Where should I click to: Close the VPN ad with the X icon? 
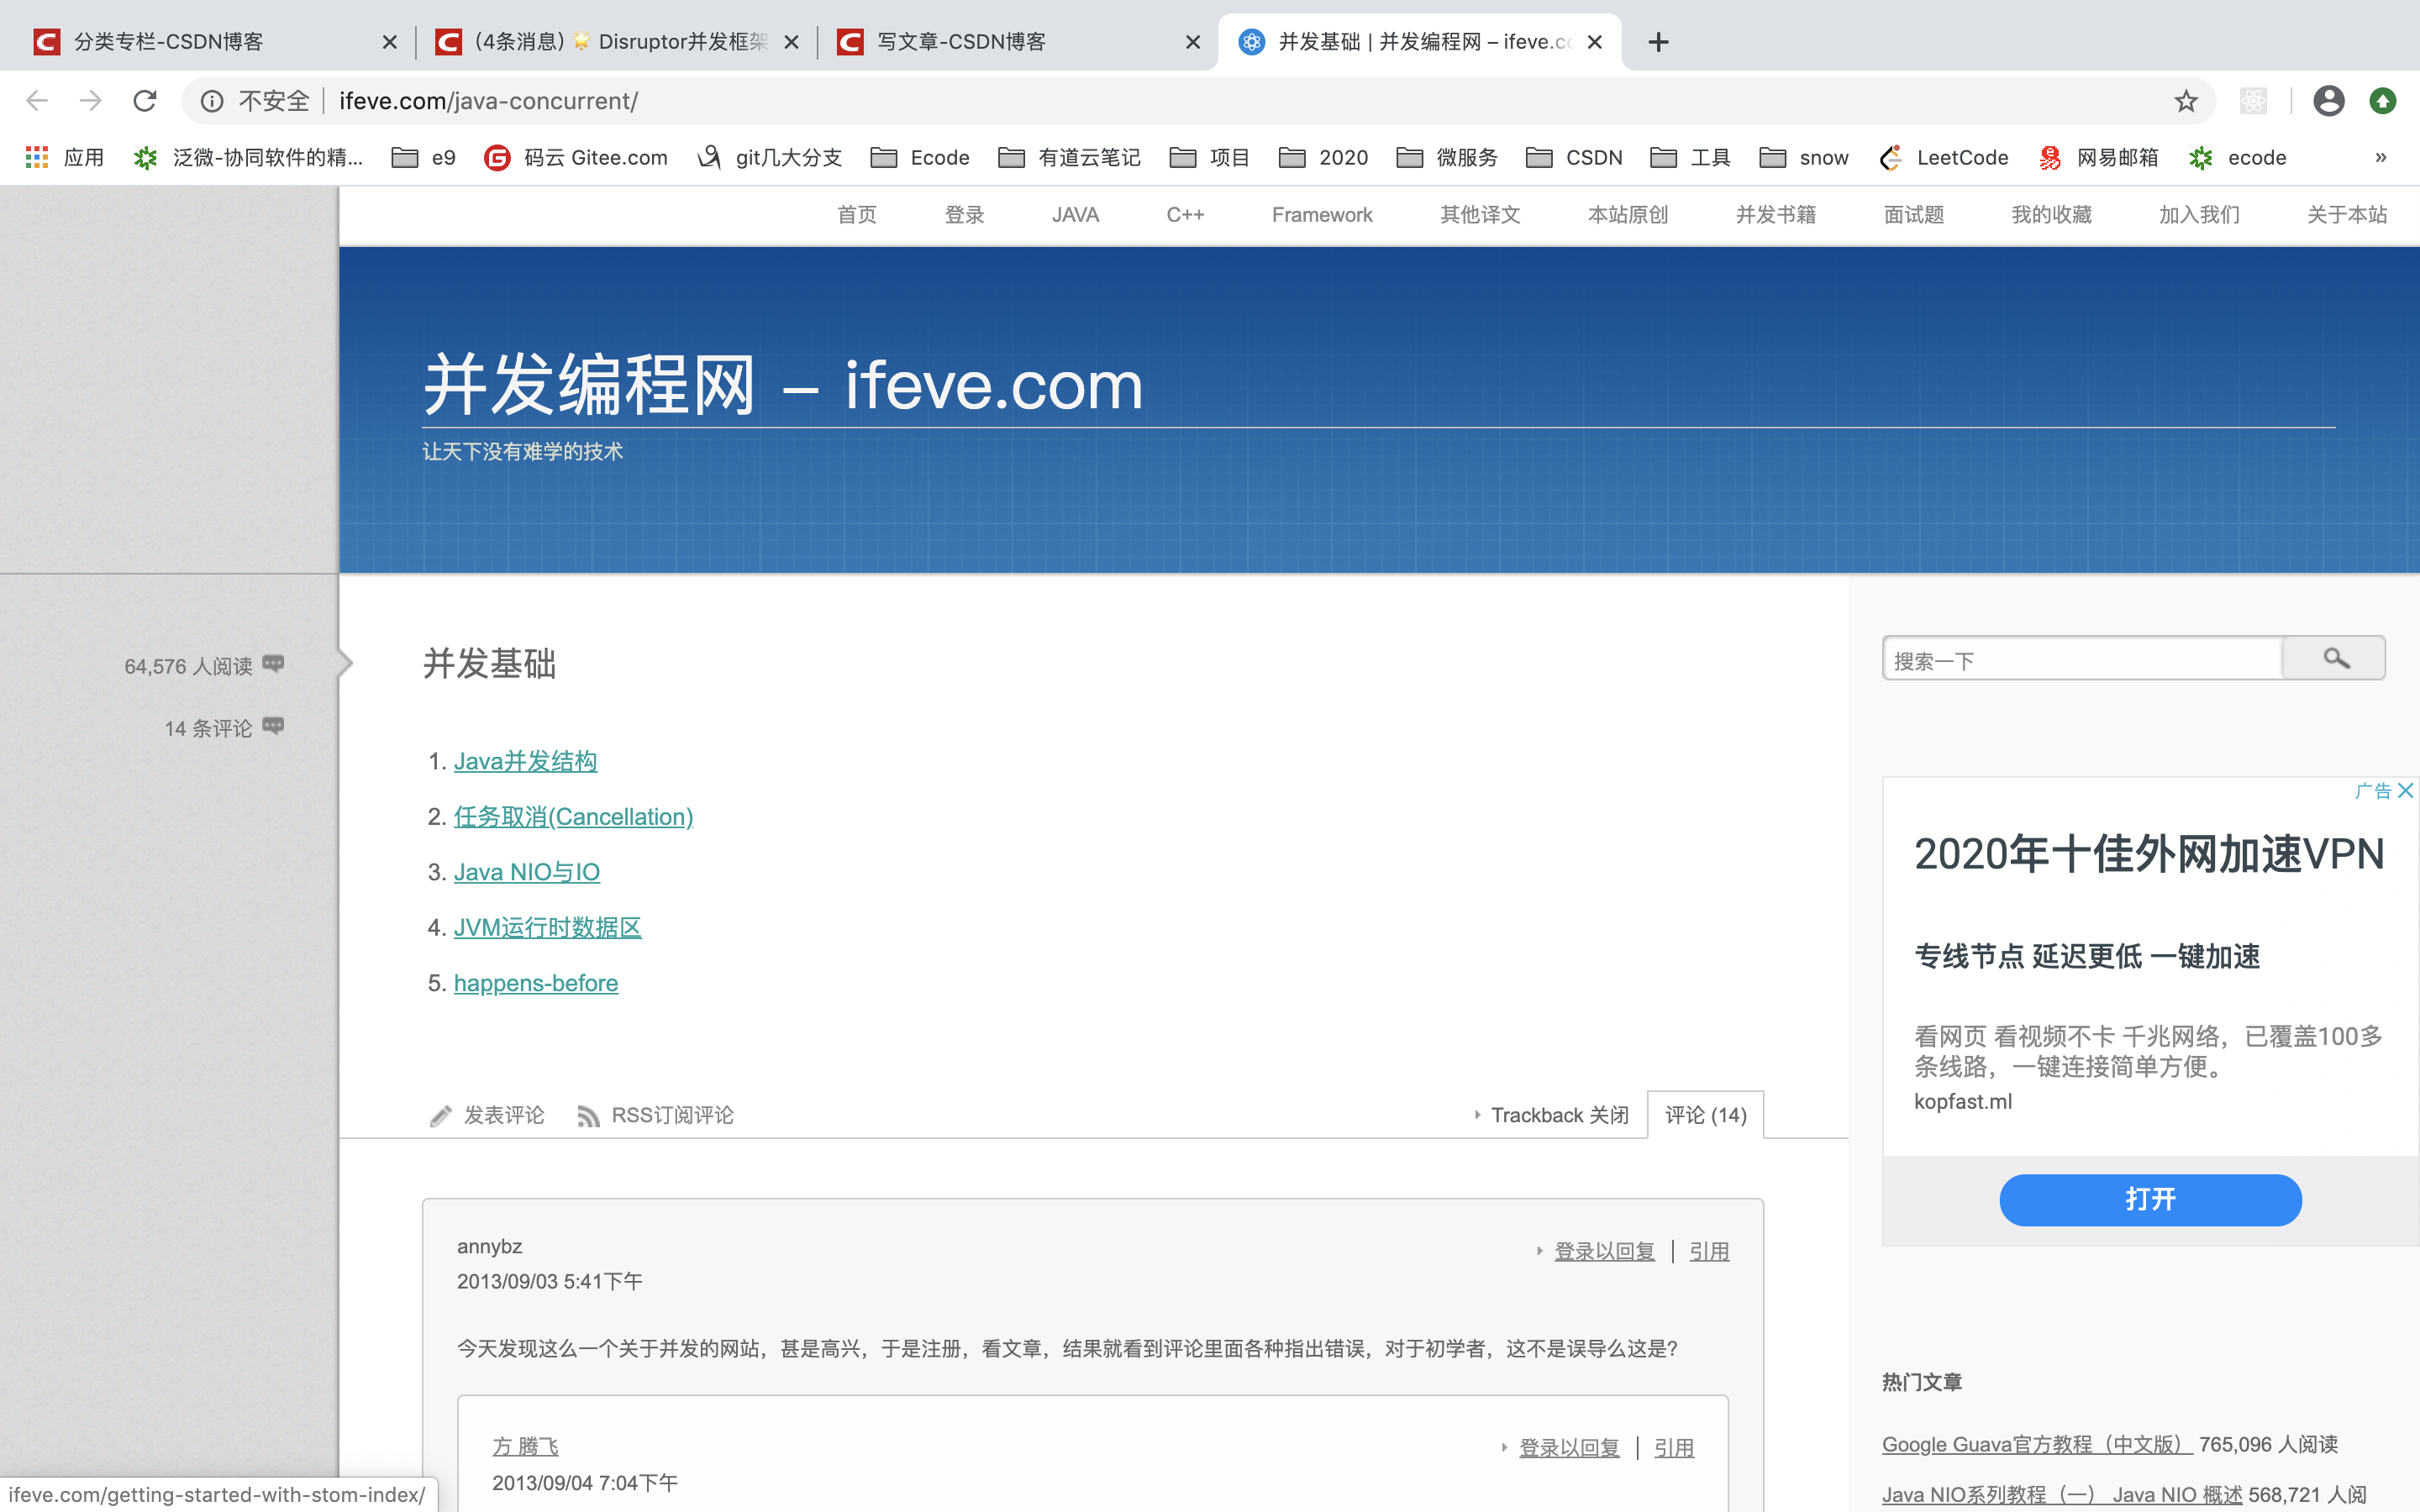pyautogui.click(x=2406, y=790)
